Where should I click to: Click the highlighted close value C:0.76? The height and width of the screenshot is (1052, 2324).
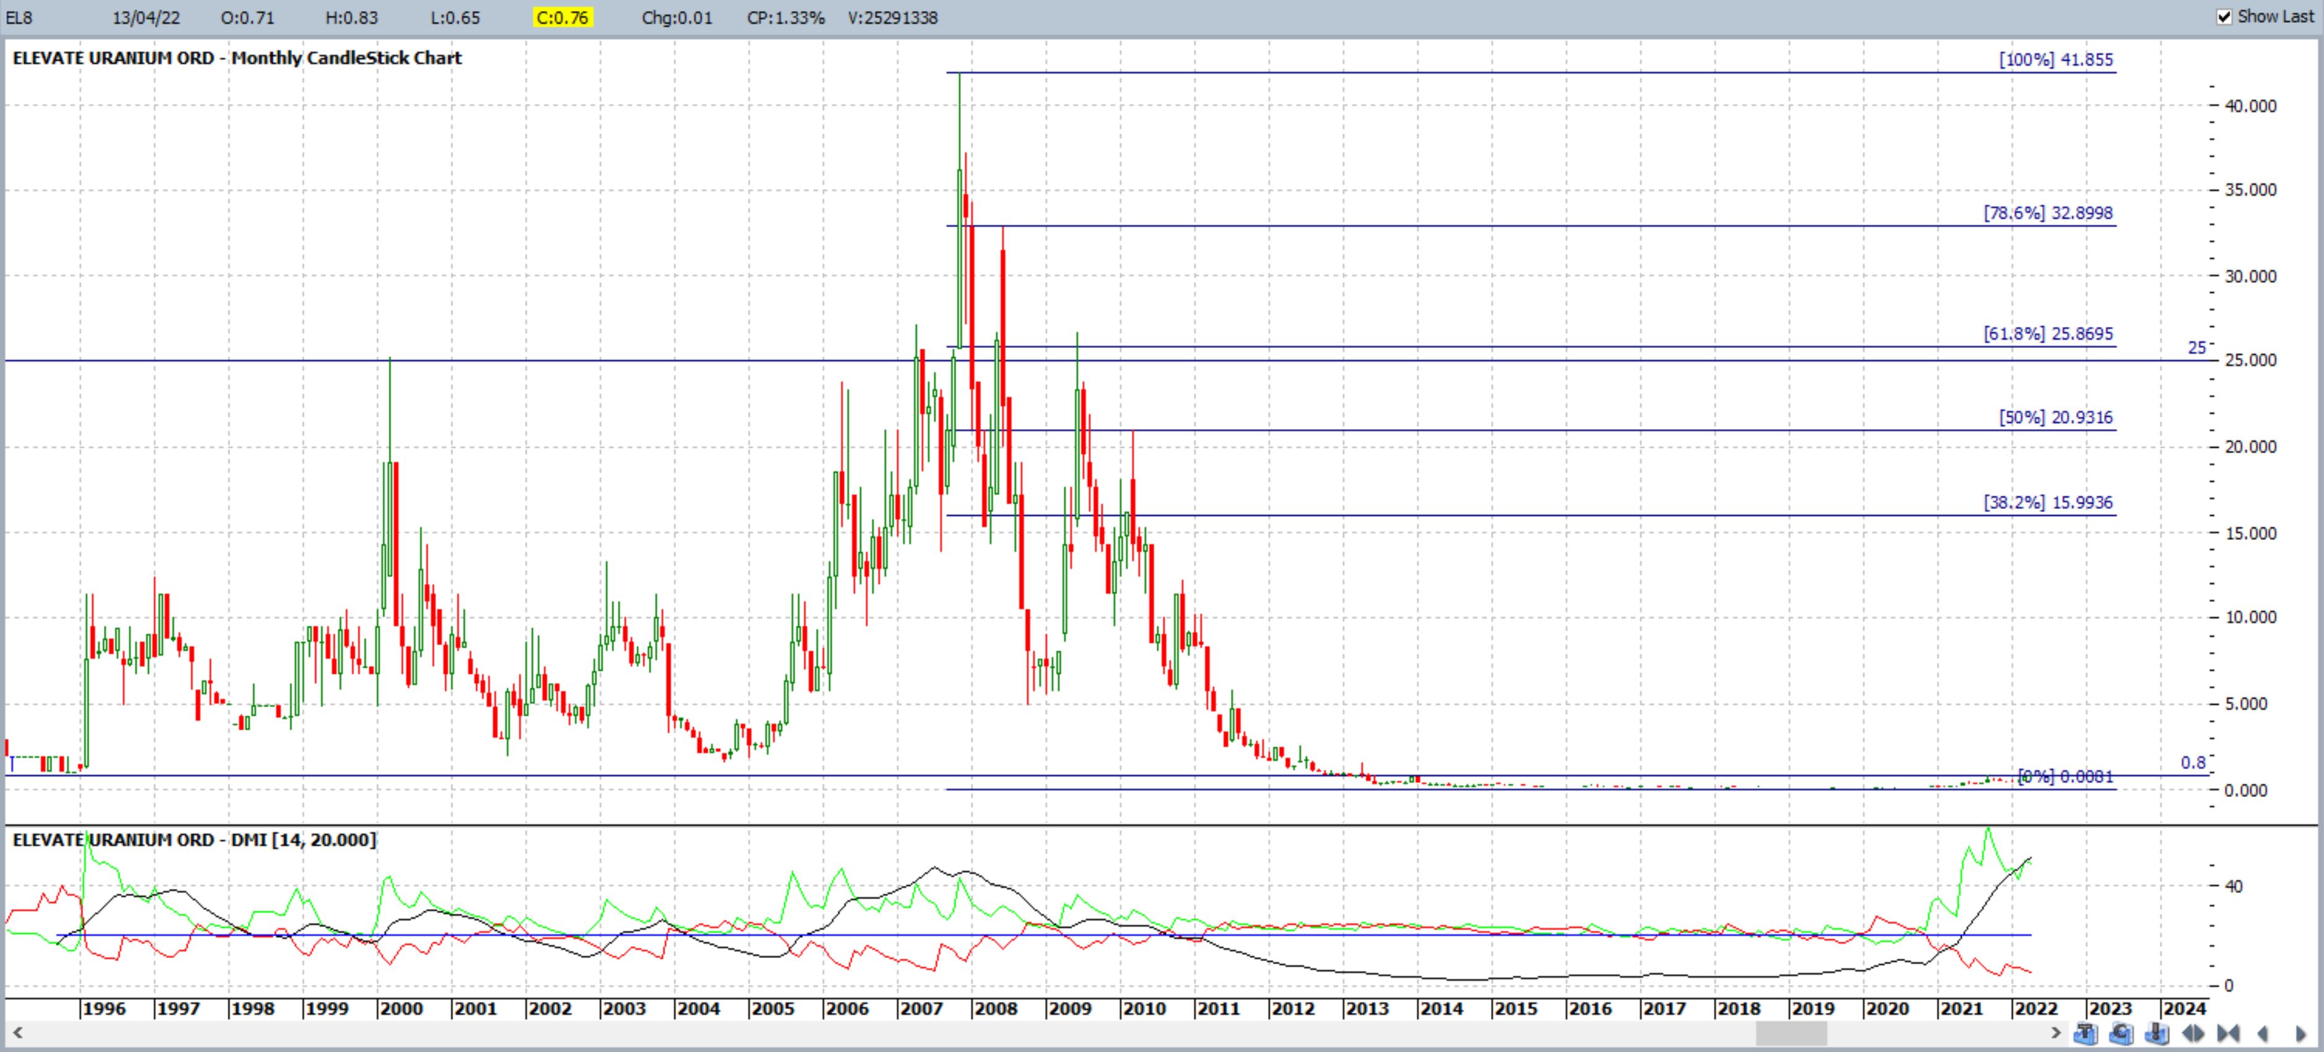(x=563, y=18)
